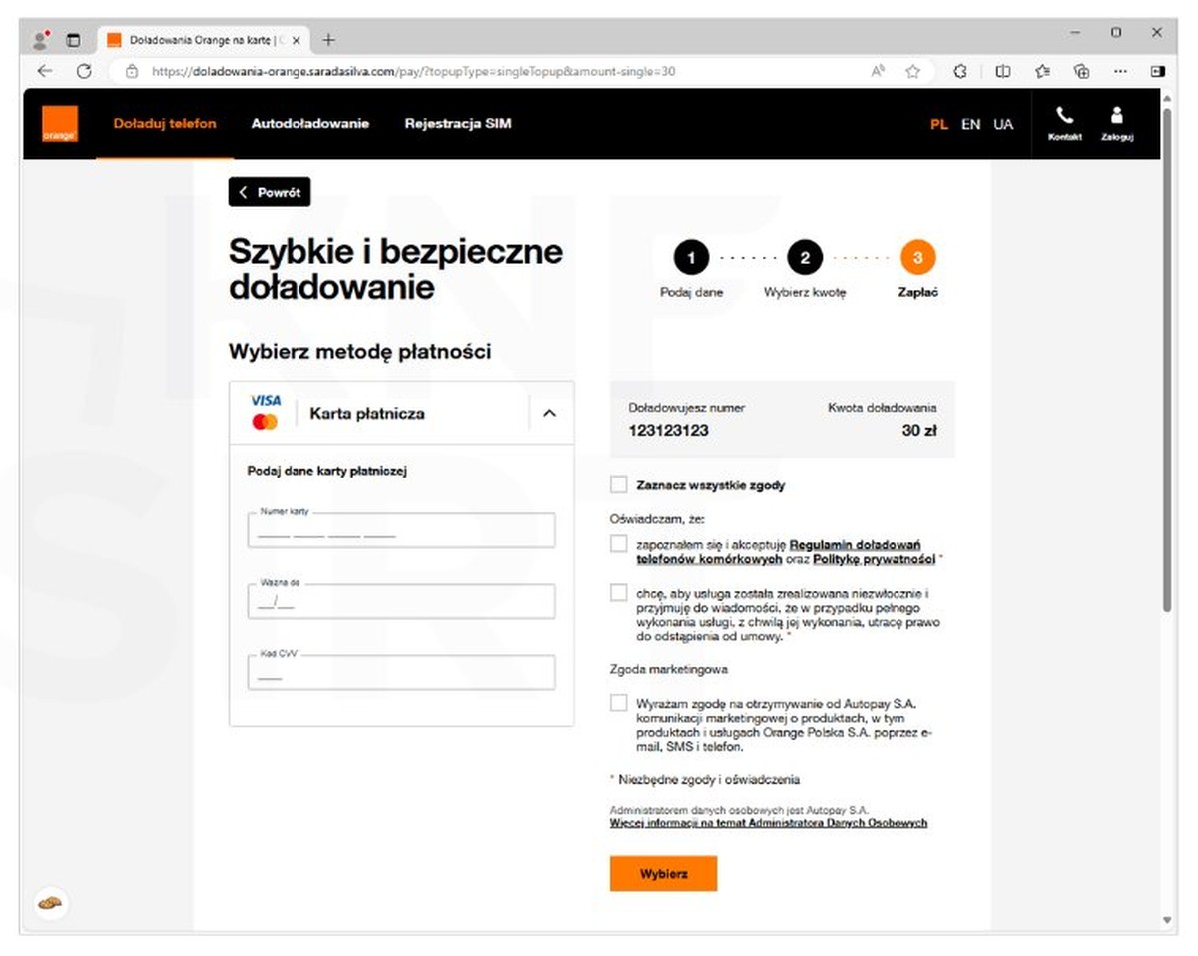Viewport: 1198px width, 956px height.
Task: Open browser extensions puzzle icon
Action: click(x=960, y=71)
